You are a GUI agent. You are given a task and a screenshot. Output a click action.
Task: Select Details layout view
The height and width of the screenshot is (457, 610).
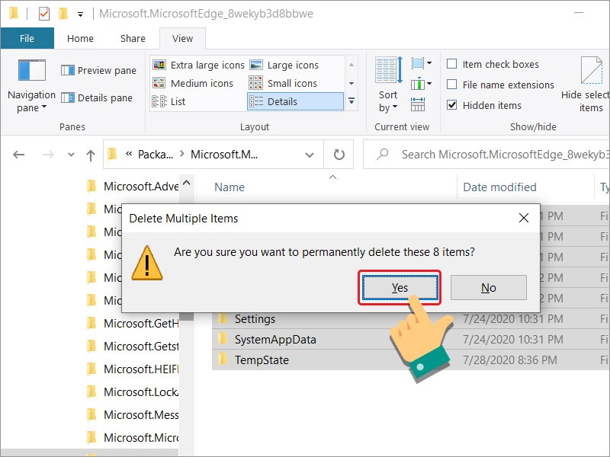point(295,101)
